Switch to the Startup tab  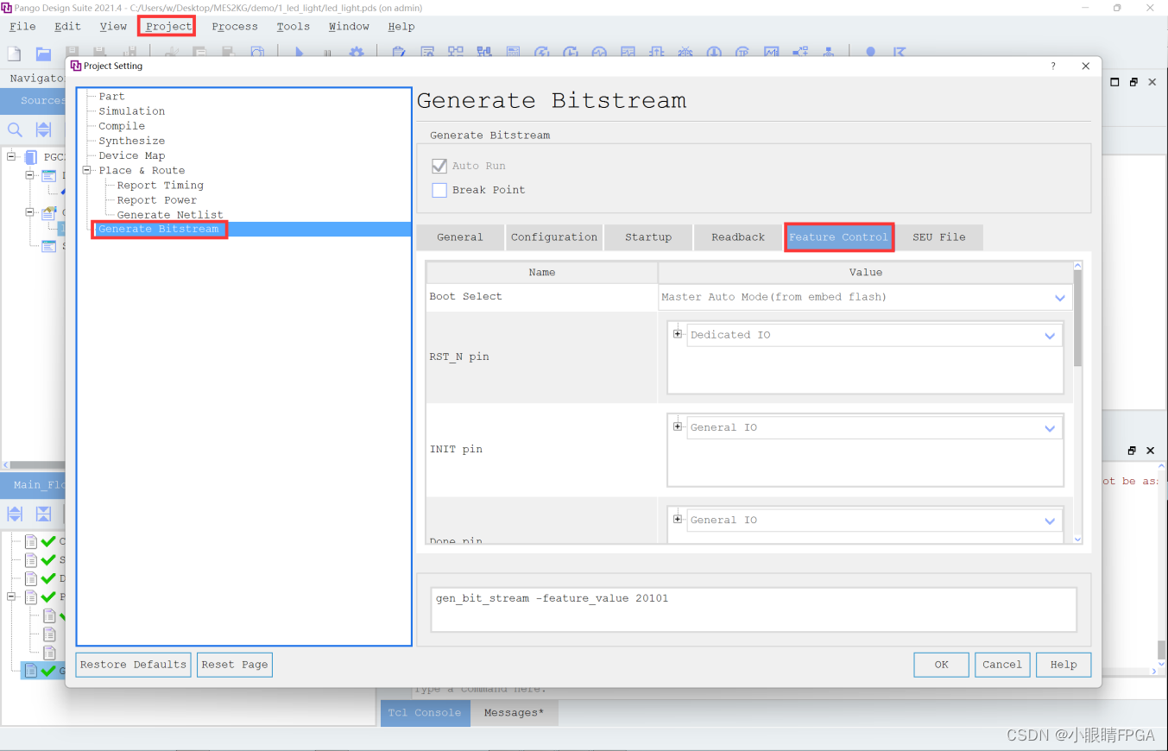648,237
